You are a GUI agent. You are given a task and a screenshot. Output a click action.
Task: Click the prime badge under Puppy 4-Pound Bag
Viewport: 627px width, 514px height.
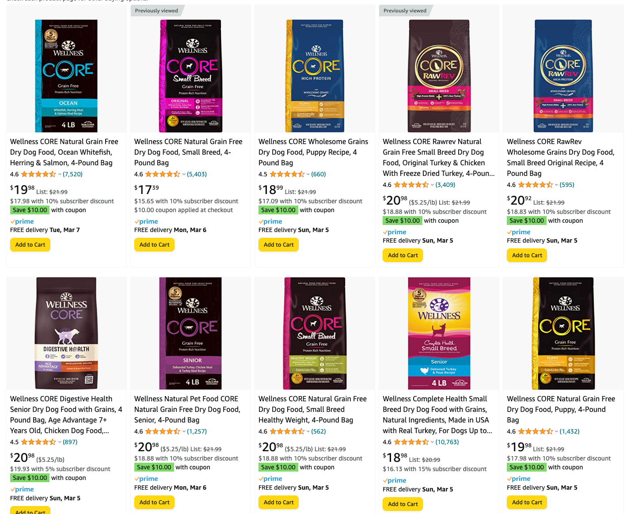519,479
